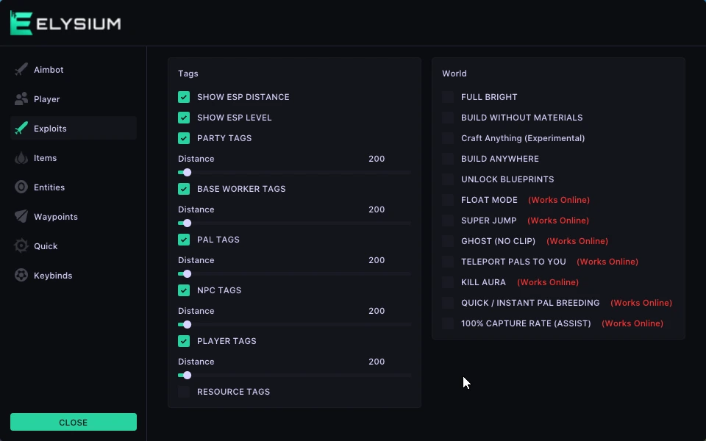Screen dimensions: 706x441
Task: Click NPC Tags distance value 200
Action: tap(377, 311)
